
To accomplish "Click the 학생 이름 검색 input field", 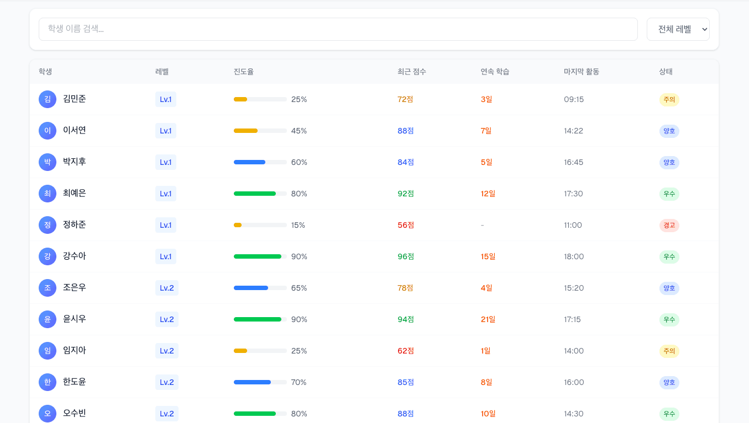I will pyautogui.click(x=338, y=29).
